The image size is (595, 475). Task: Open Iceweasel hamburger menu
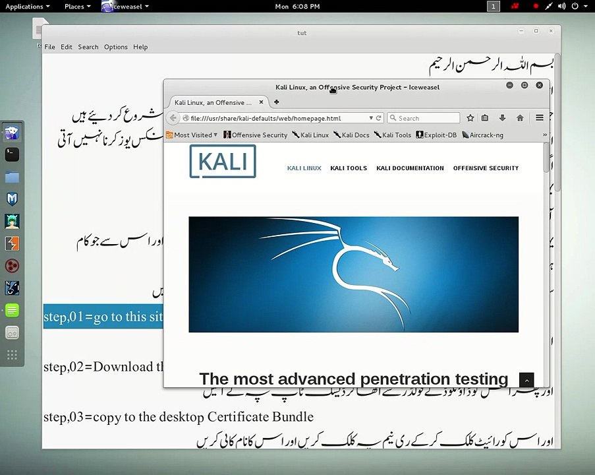(539, 118)
